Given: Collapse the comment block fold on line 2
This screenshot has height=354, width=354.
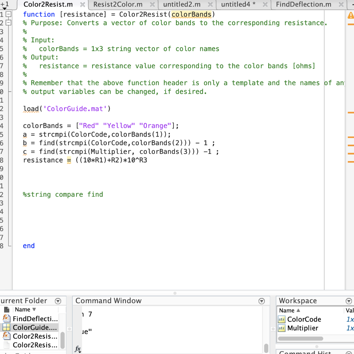Looking at the screenshot, I should coord(8,22).
